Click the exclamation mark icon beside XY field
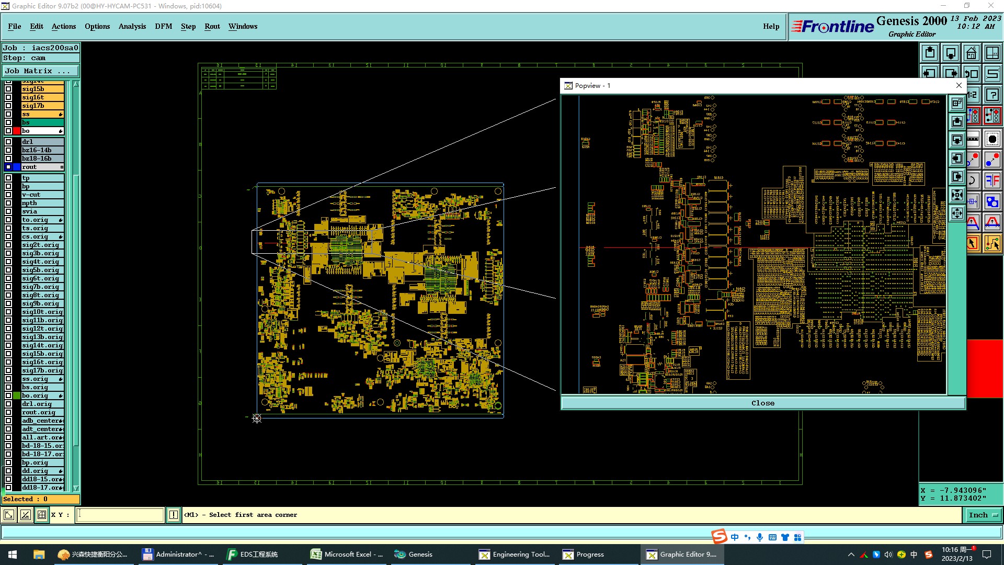 [174, 515]
